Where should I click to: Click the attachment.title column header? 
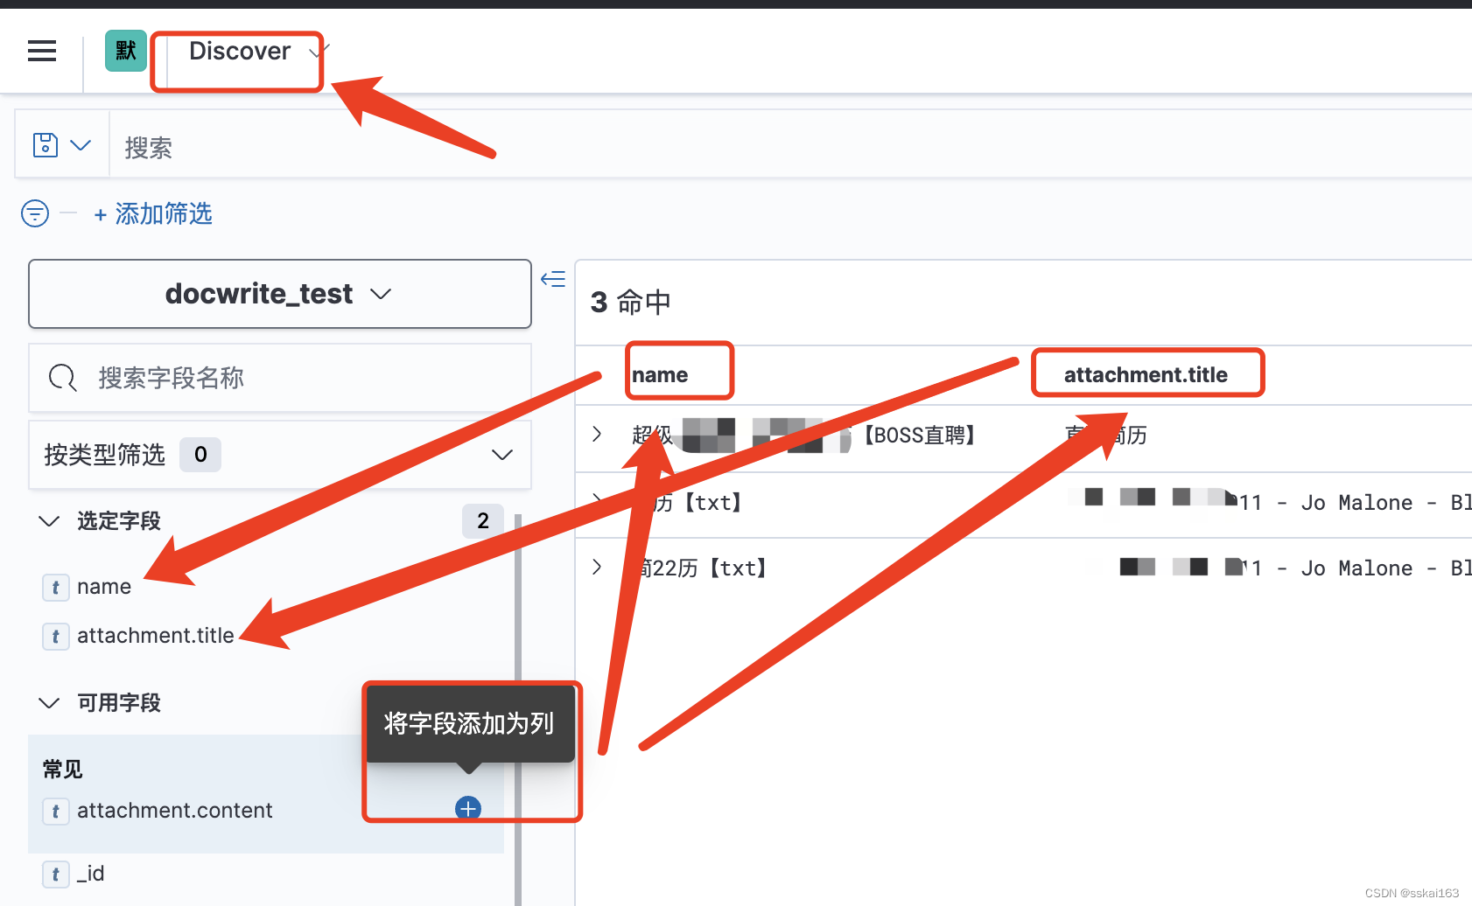[1146, 374]
